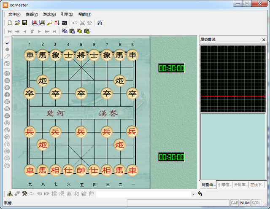Click the binoculars search icon
Screen dimensions: 270x209
[100, 22]
